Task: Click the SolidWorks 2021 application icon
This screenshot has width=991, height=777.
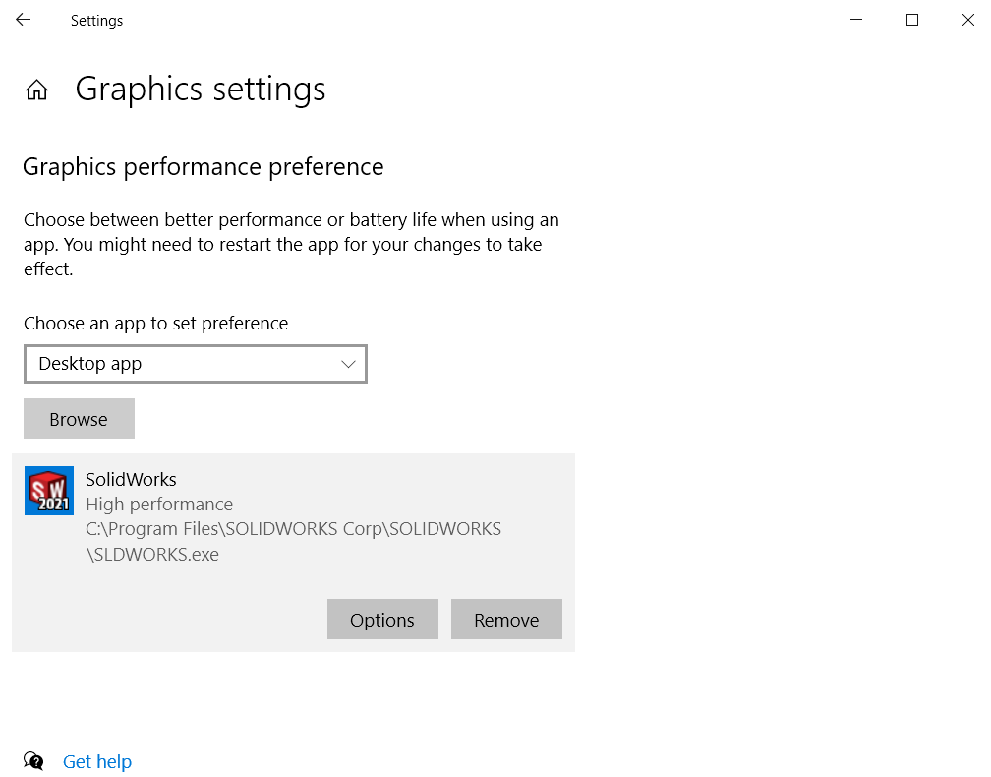Action: coord(48,490)
